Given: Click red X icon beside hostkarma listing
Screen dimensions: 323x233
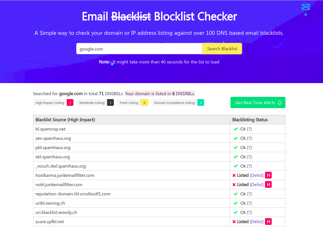Looking at the screenshot, I should (234, 175).
